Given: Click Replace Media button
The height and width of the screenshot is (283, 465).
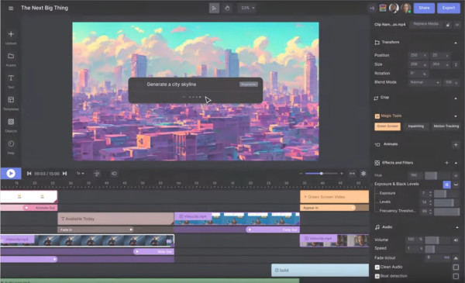Looking at the screenshot, I should pos(425,24).
